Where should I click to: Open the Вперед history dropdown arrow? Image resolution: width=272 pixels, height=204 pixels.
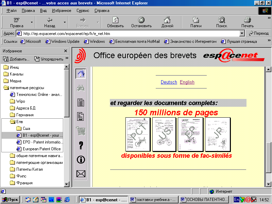[x=98, y=22]
